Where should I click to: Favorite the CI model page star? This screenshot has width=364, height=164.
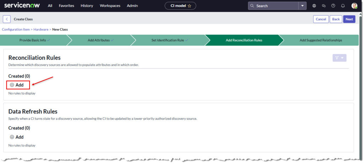pos(189,6)
